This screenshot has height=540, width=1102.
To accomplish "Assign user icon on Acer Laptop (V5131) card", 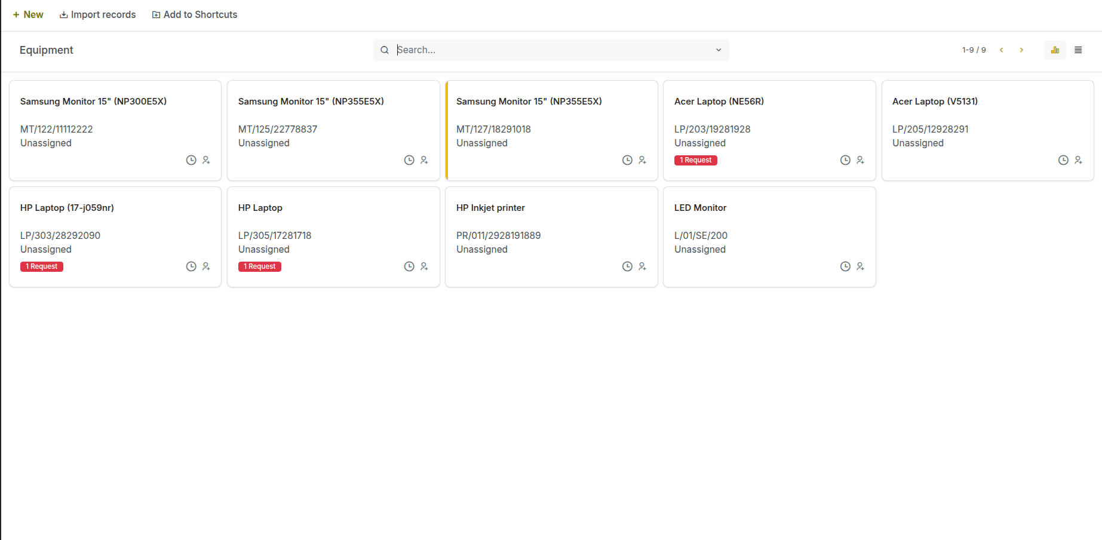I will [1078, 160].
